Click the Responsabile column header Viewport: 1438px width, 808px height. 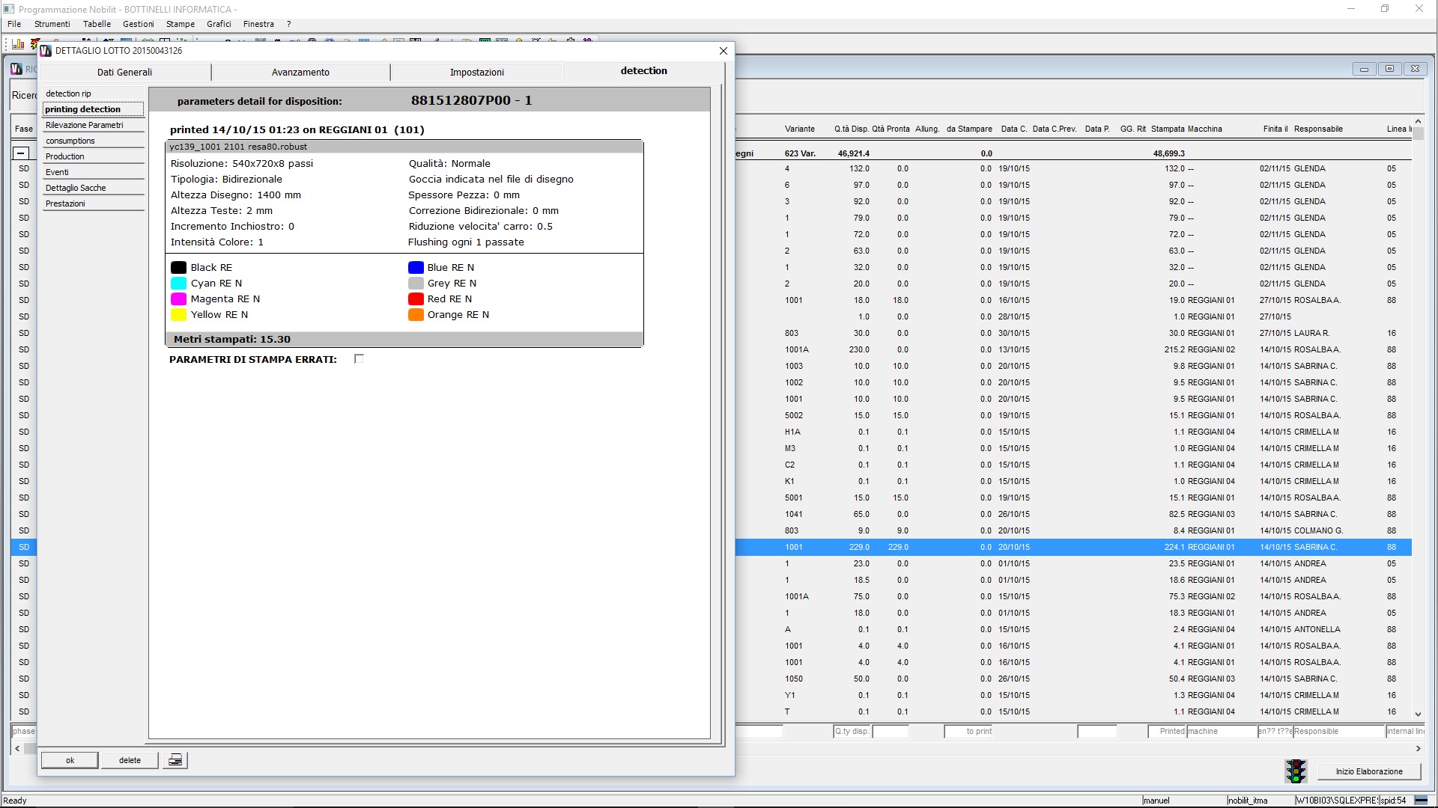tap(1318, 129)
